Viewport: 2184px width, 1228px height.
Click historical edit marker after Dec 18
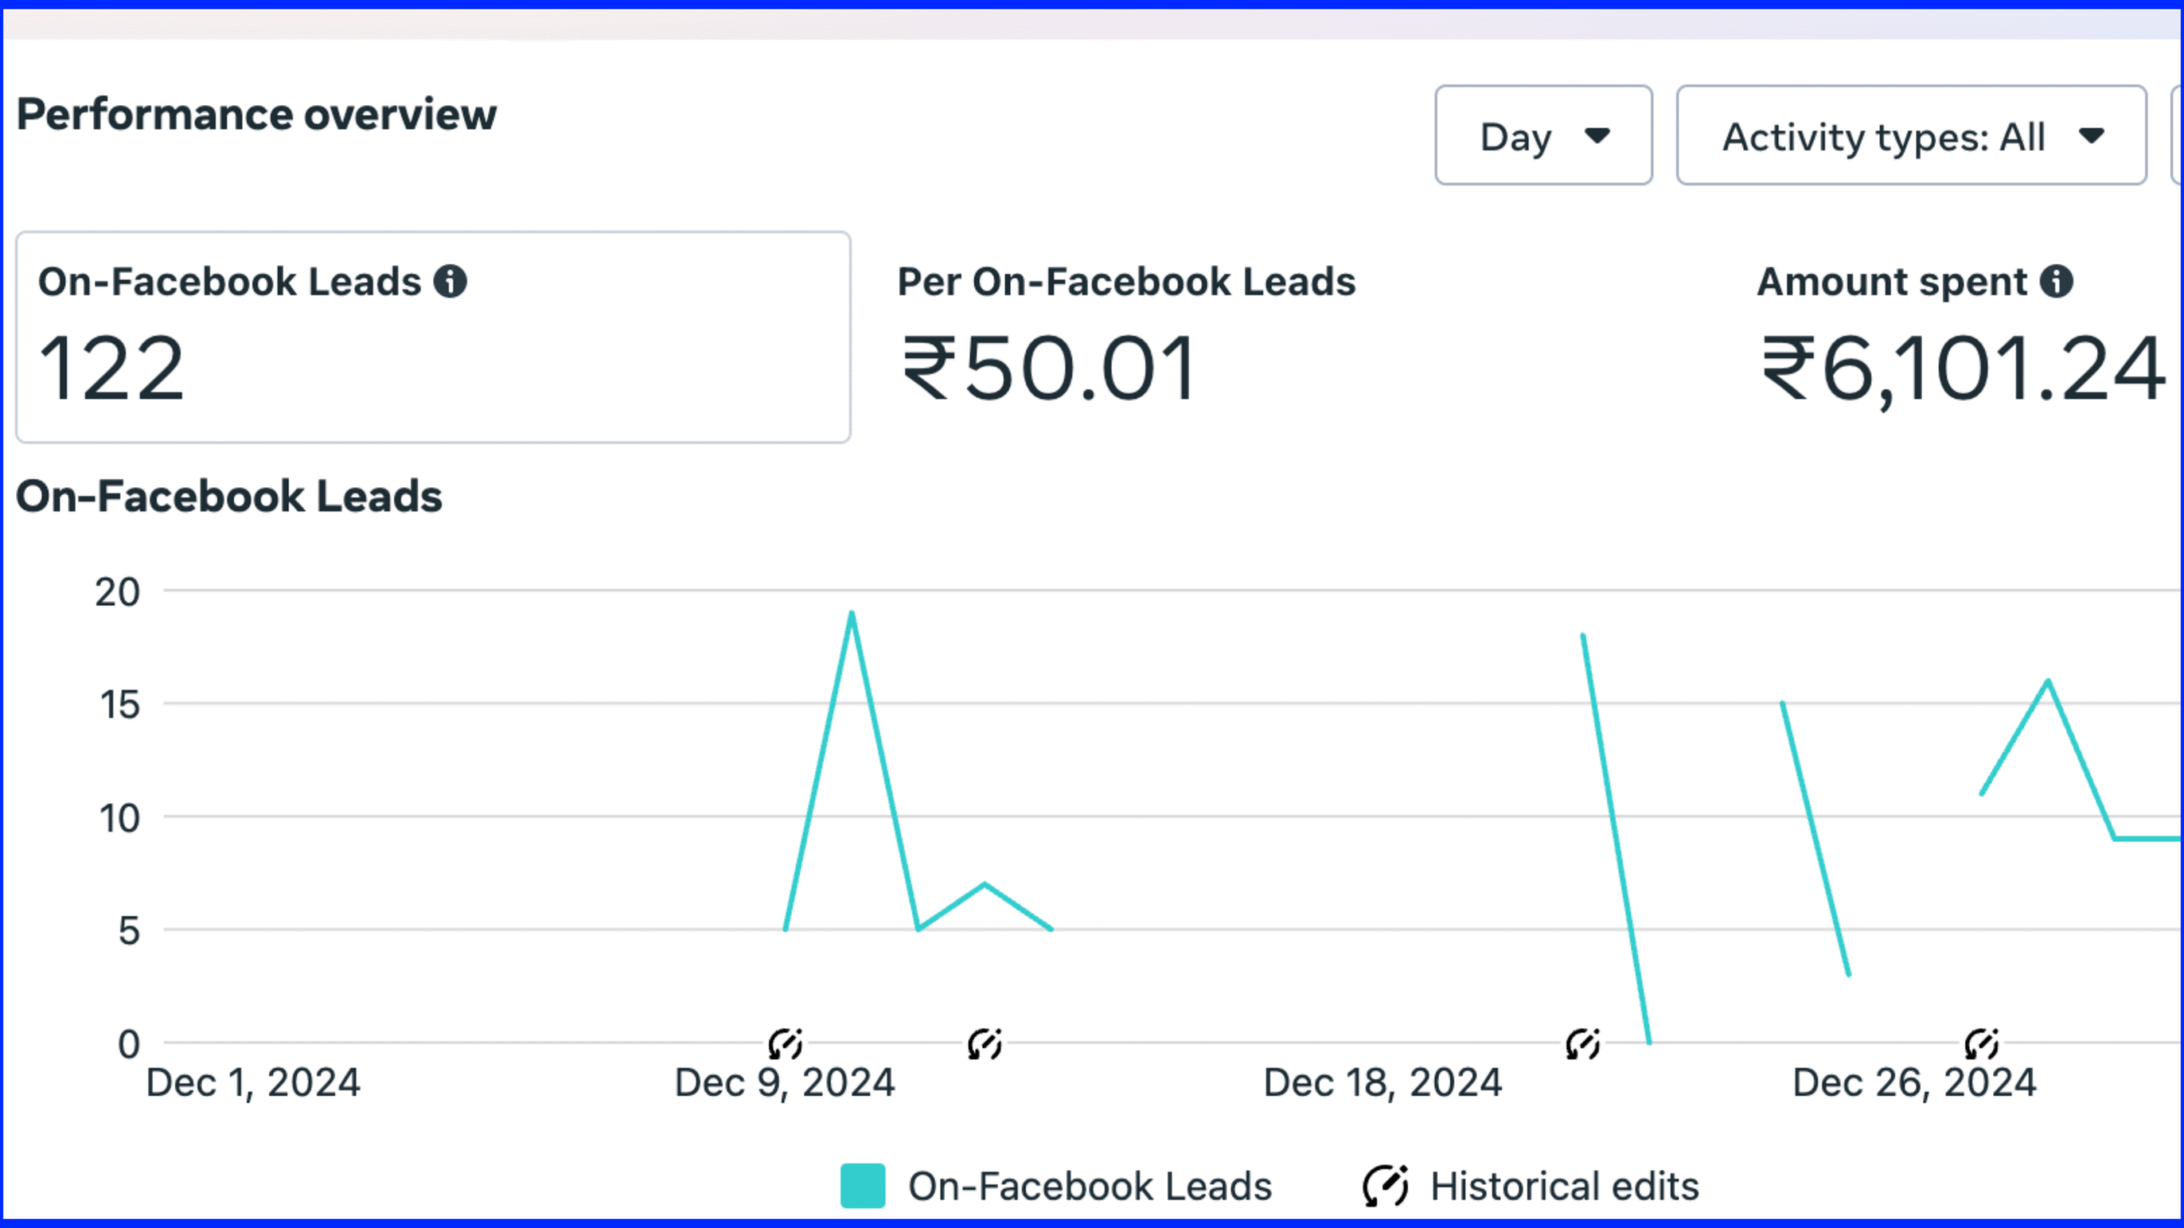[x=1583, y=1043]
